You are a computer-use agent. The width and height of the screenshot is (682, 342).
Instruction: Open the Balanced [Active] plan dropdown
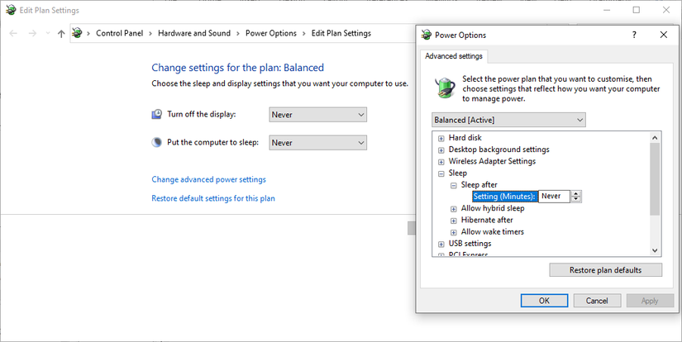coord(509,120)
